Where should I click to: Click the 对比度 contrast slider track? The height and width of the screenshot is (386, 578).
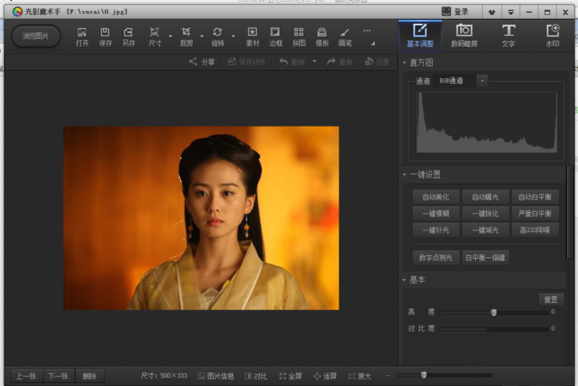(493, 329)
